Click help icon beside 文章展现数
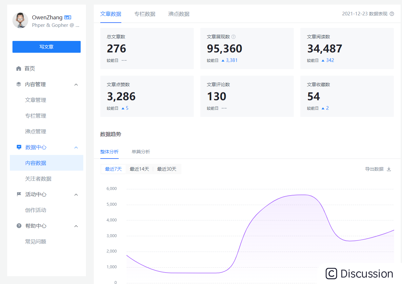The image size is (402, 284). click(233, 37)
